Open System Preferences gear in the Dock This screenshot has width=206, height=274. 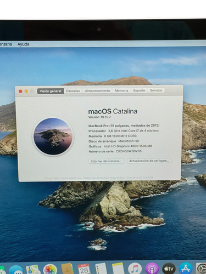201,269
